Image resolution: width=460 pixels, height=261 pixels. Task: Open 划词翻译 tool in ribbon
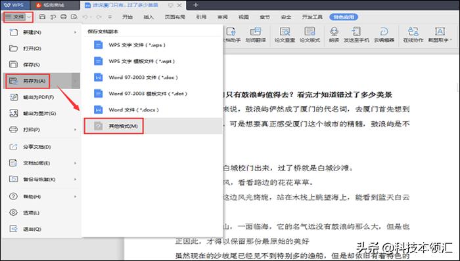pyautogui.click(x=256, y=35)
